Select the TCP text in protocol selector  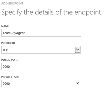pyautogui.click(x=5, y=50)
